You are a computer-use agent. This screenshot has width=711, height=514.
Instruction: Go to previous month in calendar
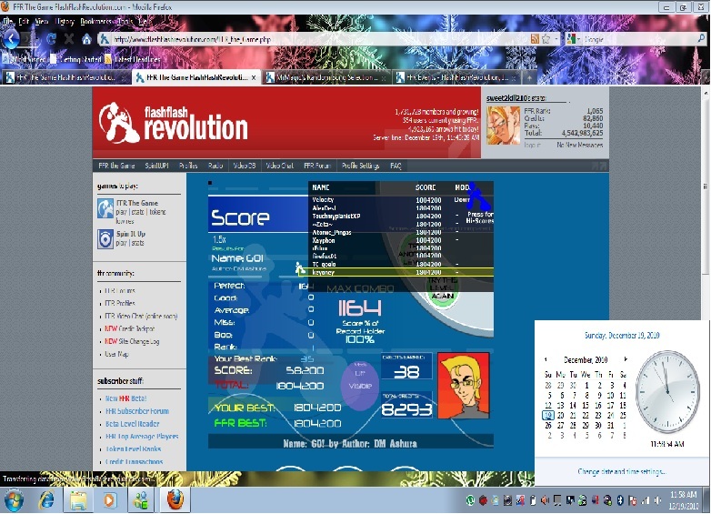coord(546,359)
